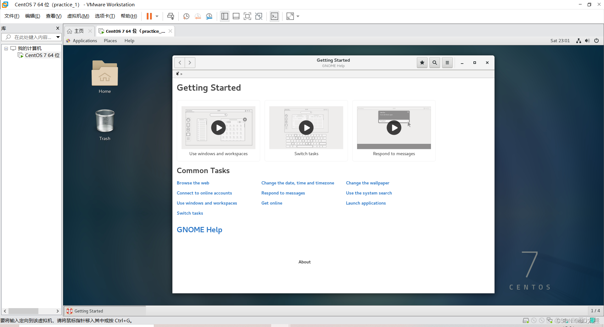Open Browse the web link

(x=193, y=183)
